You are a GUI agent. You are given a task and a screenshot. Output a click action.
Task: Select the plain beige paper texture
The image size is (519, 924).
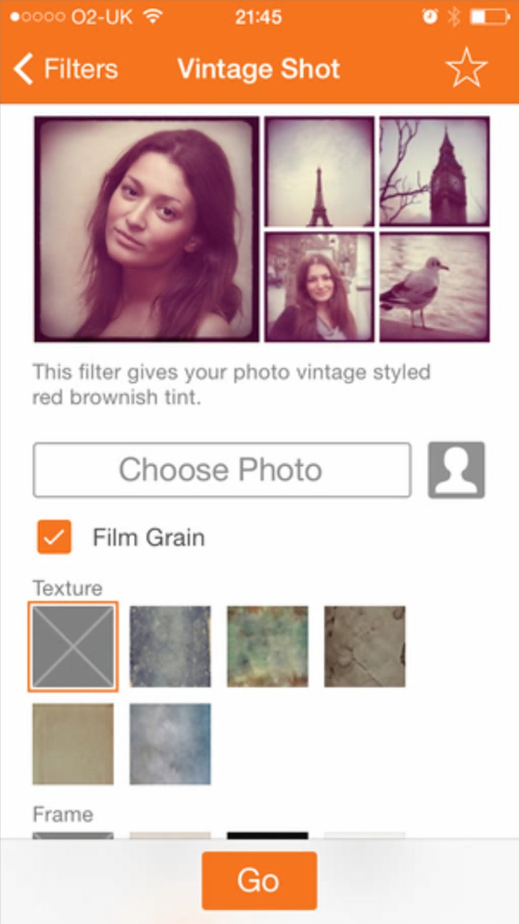[73, 744]
